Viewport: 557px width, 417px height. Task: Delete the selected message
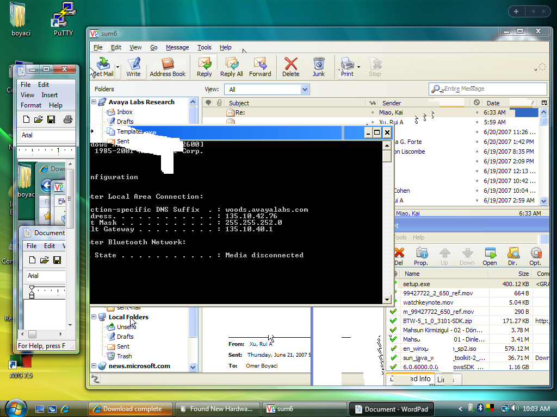tap(290, 67)
